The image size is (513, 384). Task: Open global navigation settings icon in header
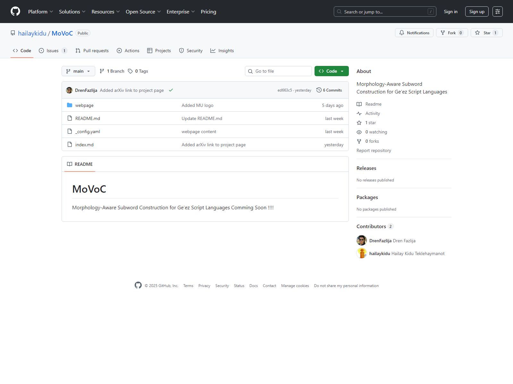(498, 12)
